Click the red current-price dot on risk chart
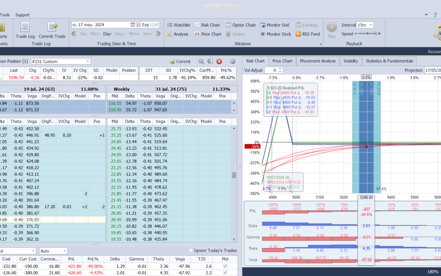The image size is (441, 276). point(366,147)
